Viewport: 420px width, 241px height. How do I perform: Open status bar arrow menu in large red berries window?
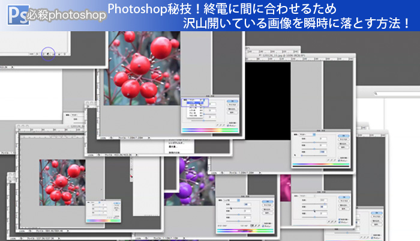[x=149, y=138]
